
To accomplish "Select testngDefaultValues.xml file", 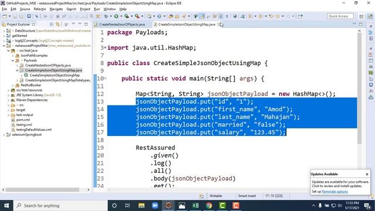I will coord(34,130).
